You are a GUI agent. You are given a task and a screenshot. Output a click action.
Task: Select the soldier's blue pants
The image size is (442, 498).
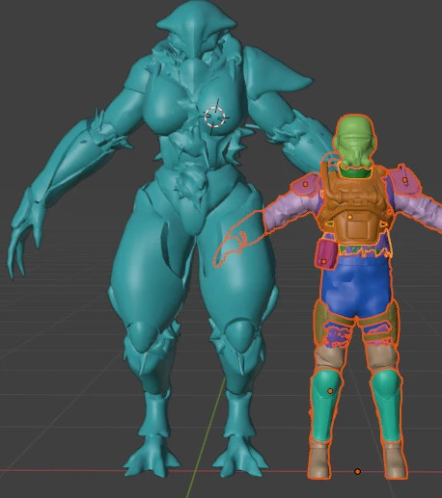[x=356, y=286]
